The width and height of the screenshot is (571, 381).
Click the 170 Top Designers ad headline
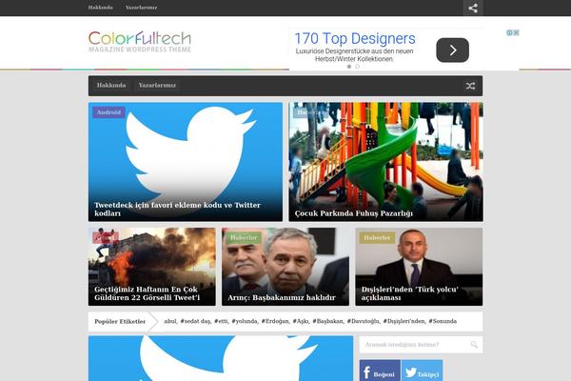pos(355,39)
